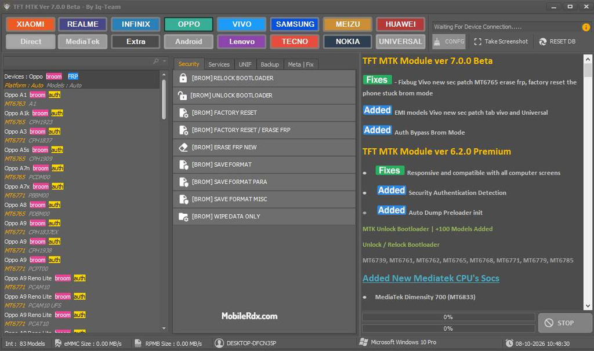
Task: Select the Lenovo brand button
Action: click(x=242, y=42)
